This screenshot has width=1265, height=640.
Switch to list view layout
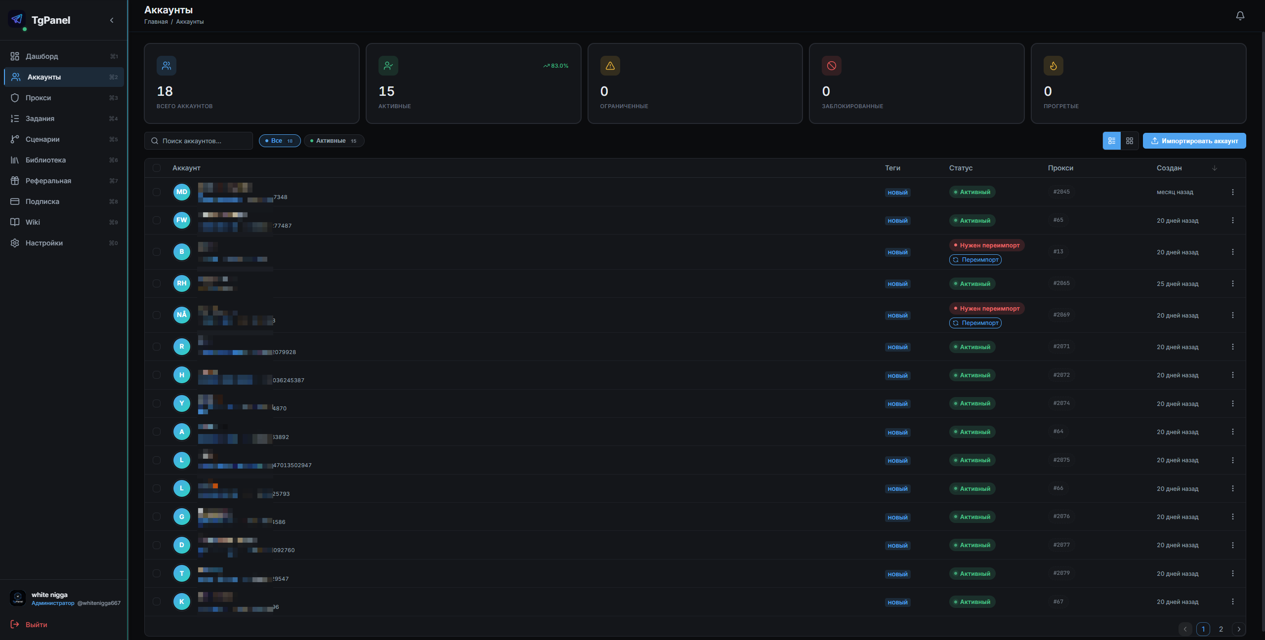pos(1112,141)
